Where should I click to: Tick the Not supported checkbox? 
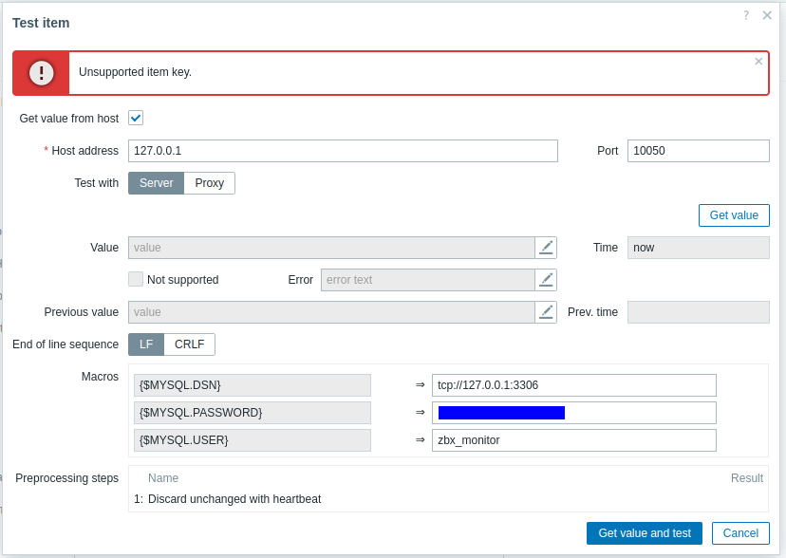point(136,279)
